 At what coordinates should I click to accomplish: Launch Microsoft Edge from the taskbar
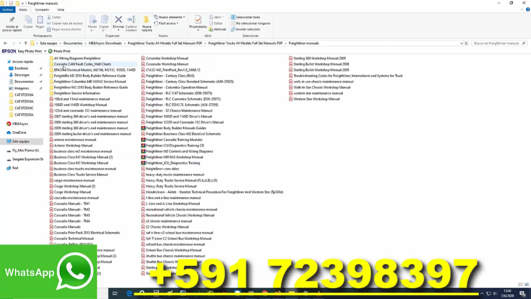pyautogui.click(x=129, y=293)
